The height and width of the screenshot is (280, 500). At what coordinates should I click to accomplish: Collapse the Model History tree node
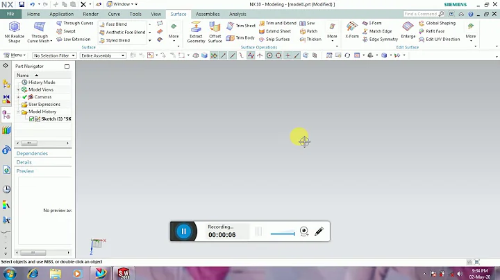[18, 112]
